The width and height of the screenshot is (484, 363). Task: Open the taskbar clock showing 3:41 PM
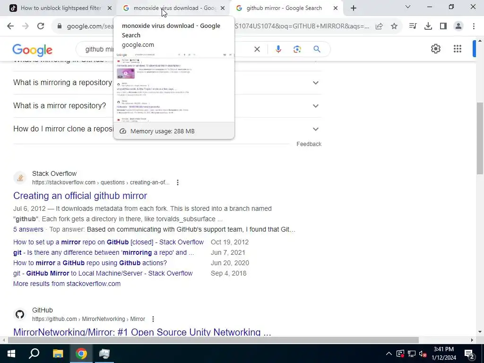[443, 354]
